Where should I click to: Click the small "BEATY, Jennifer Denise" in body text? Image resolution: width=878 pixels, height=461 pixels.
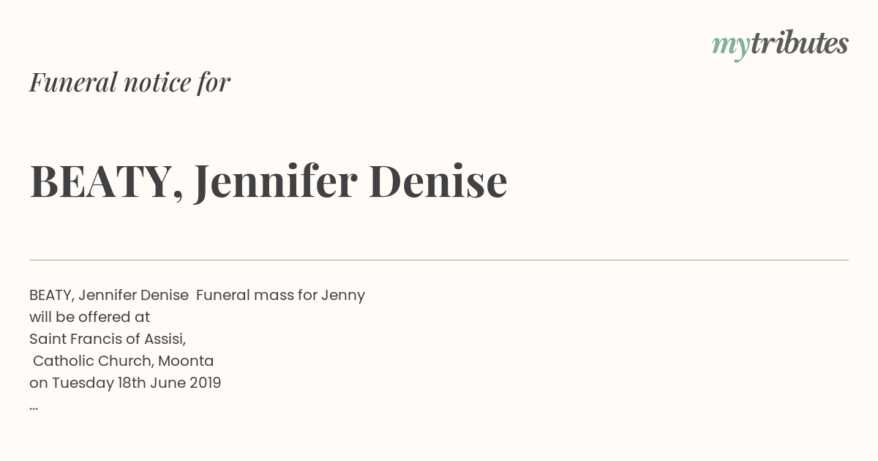(x=109, y=296)
